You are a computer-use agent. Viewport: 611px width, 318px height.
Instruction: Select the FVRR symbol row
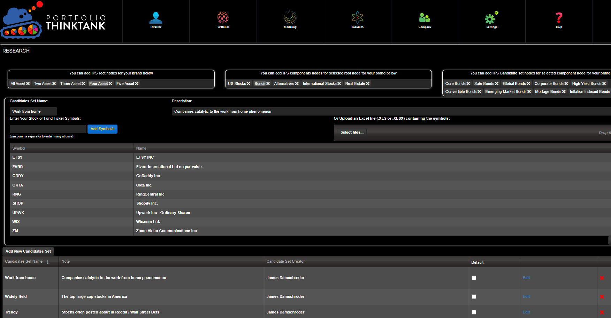[310, 167]
